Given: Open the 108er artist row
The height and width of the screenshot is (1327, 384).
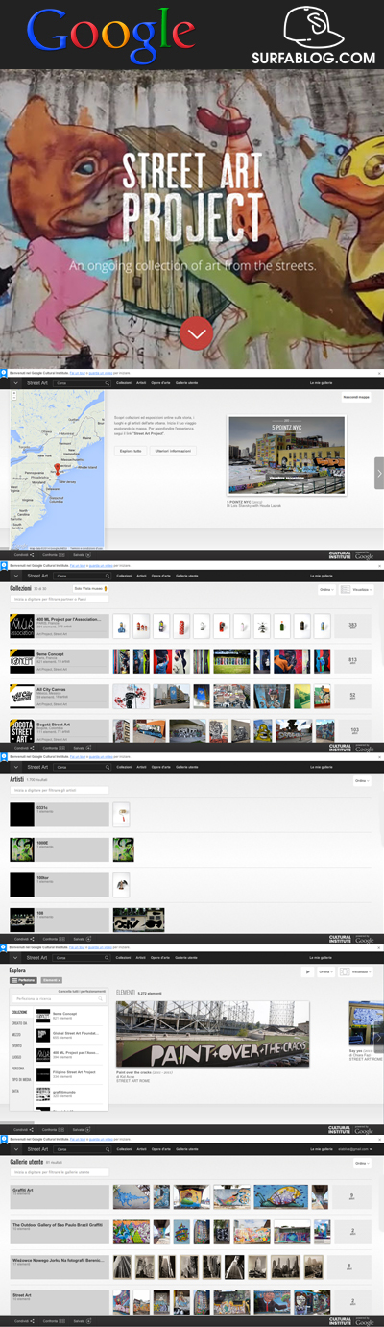Looking at the screenshot, I should 60,884.
